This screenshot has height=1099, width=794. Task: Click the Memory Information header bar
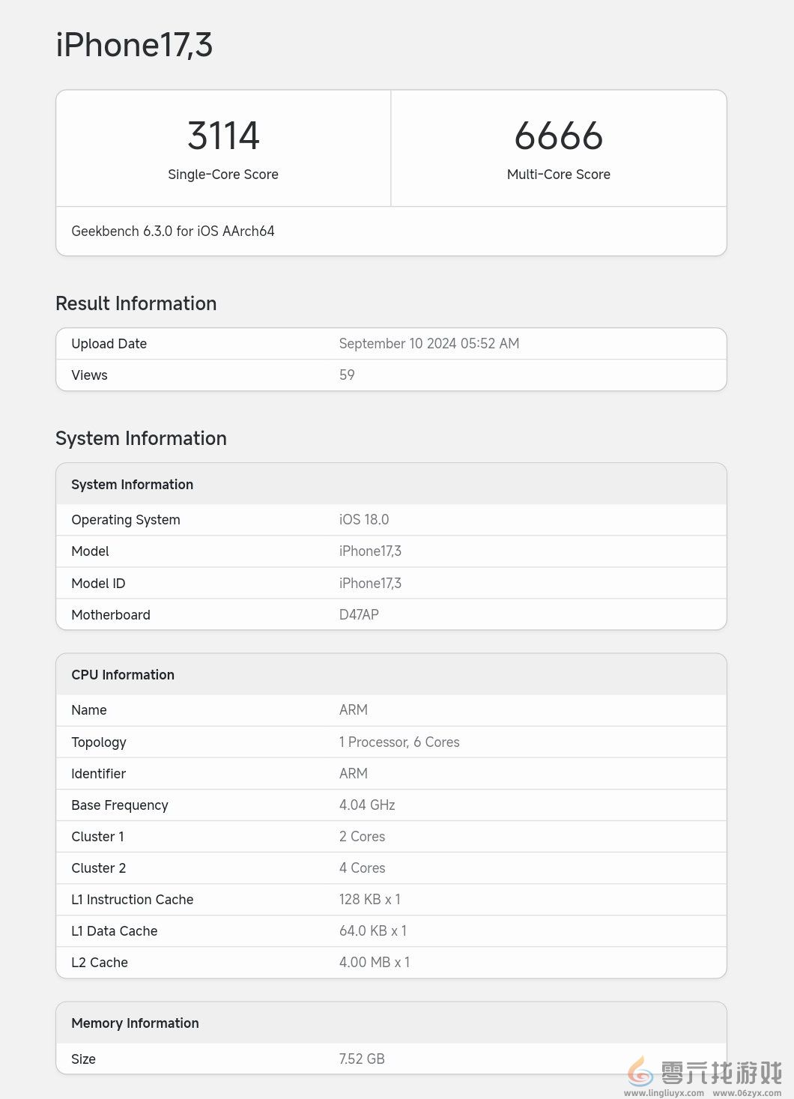point(390,1023)
